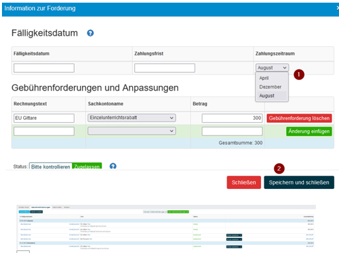The image size is (339, 253).
Task: Click the Zahlungszeitraum column header
Action: point(275,54)
